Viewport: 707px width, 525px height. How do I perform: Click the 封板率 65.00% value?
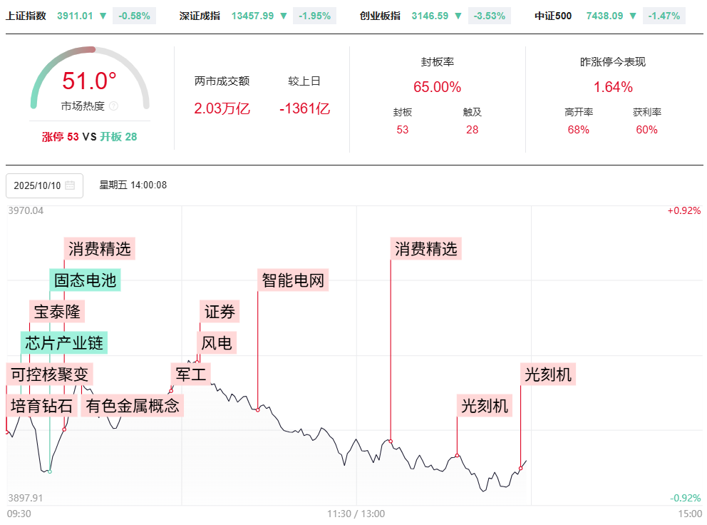pos(437,87)
